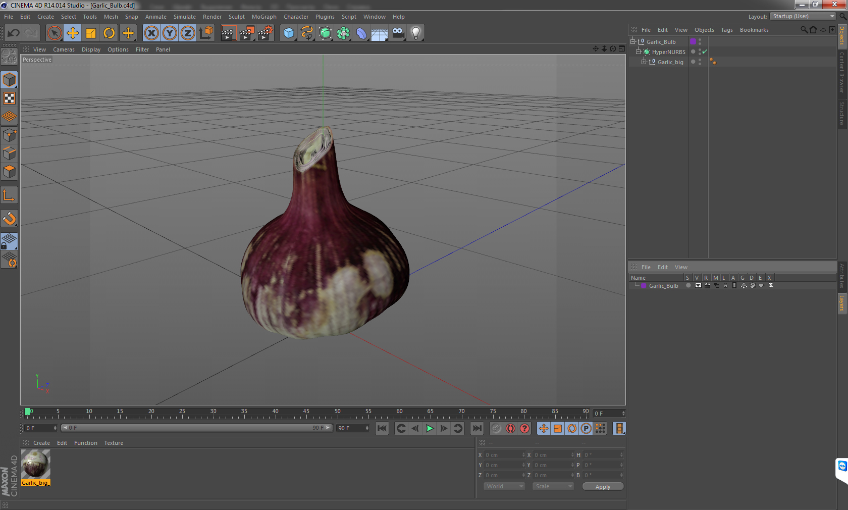Activate the Rotate tool
The image size is (848, 510).
[x=109, y=33]
